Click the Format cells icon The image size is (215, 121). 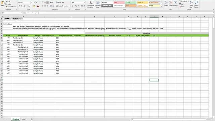175,2
